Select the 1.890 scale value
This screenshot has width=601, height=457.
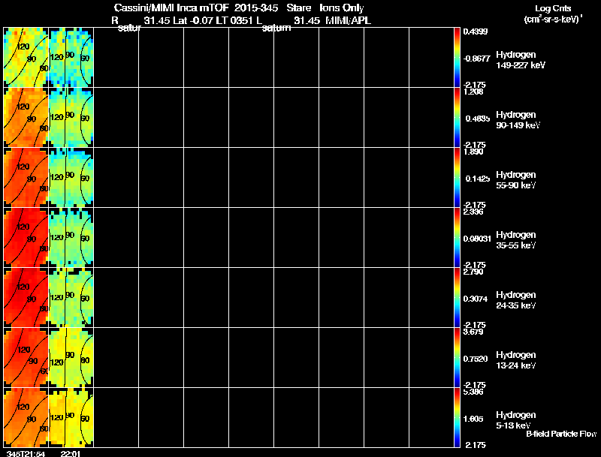coord(474,152)
